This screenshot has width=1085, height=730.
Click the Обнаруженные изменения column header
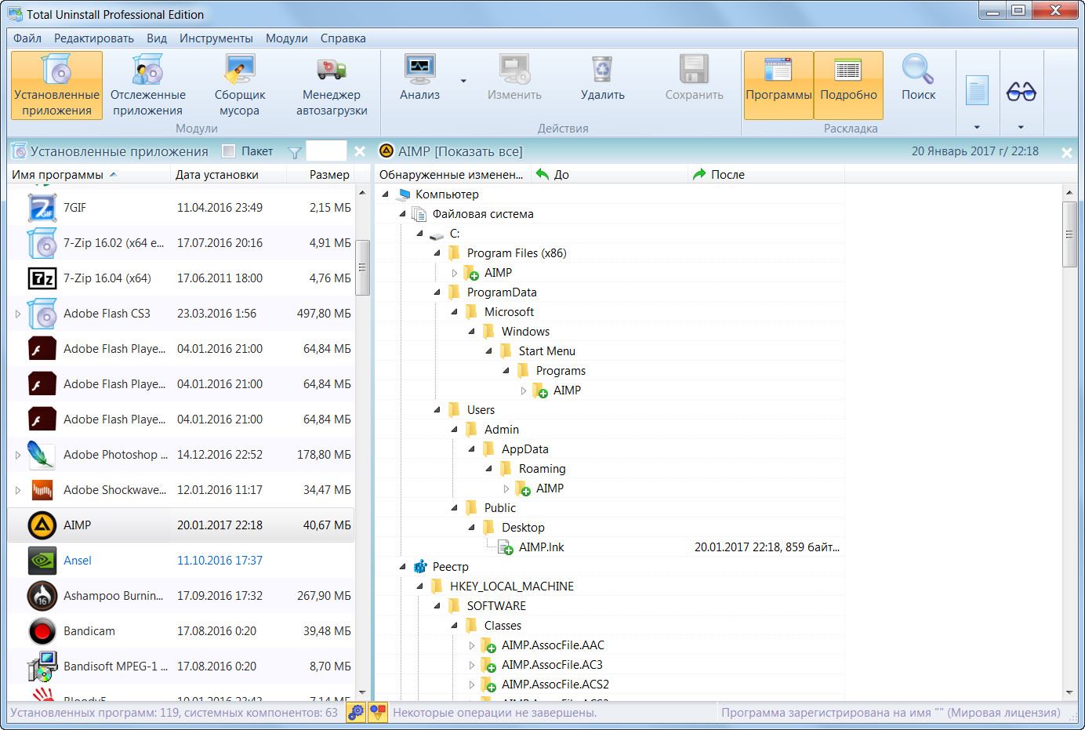(453, 174)
